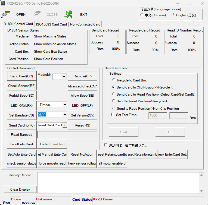Click the Display Record vertical scrollbar
208x205 pixels.
tap(201, 183)
